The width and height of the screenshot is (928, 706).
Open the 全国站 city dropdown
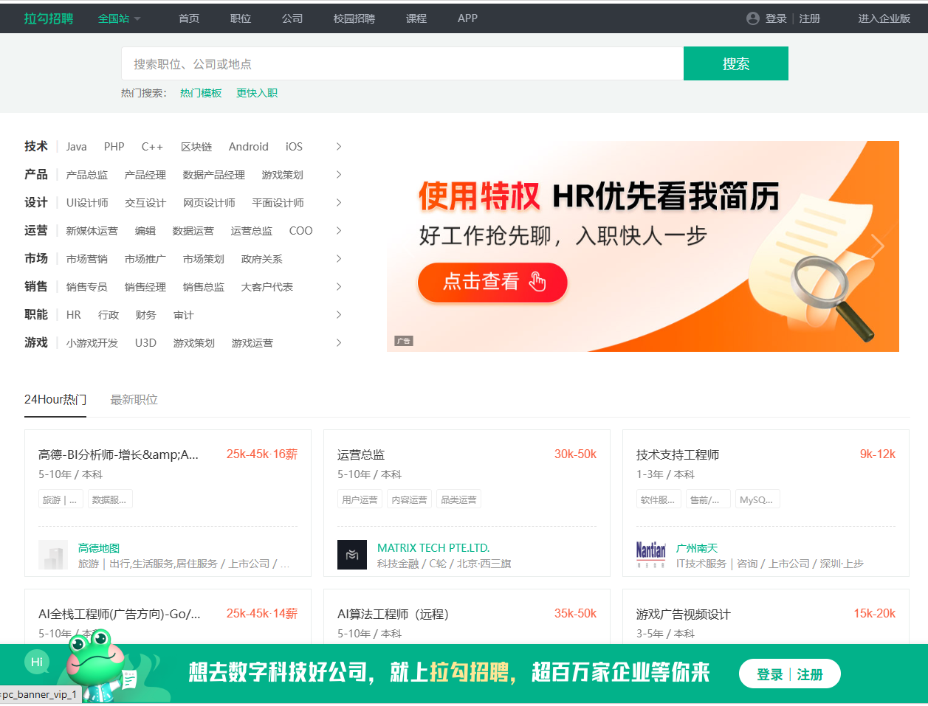click(x=119, y=18)
